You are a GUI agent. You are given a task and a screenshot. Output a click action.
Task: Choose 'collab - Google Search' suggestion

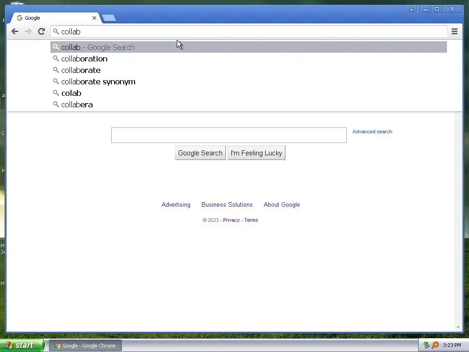click(x=249, y=47)
